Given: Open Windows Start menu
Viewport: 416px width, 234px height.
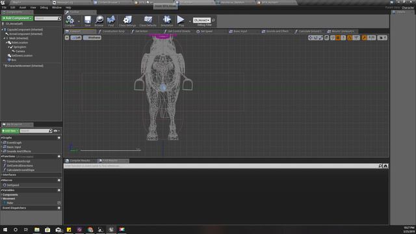Looking at the screenshot, I should (5, 229).
